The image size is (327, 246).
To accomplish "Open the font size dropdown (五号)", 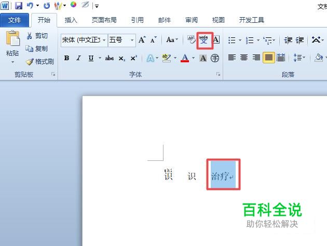I will [132, 40].
